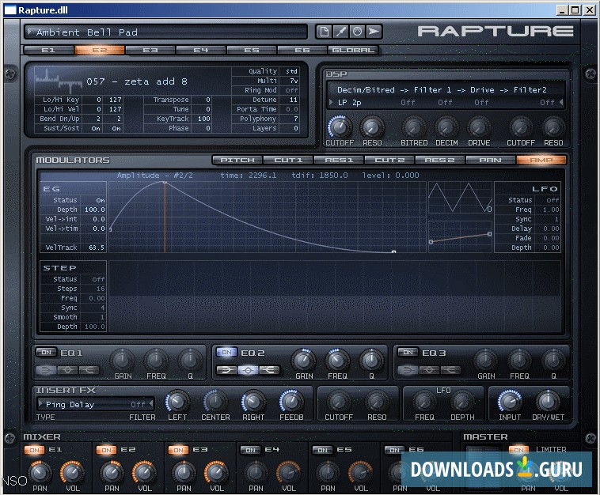
Task: Open the LP 2p filter type selector
Action: click(x=350, y=103)
